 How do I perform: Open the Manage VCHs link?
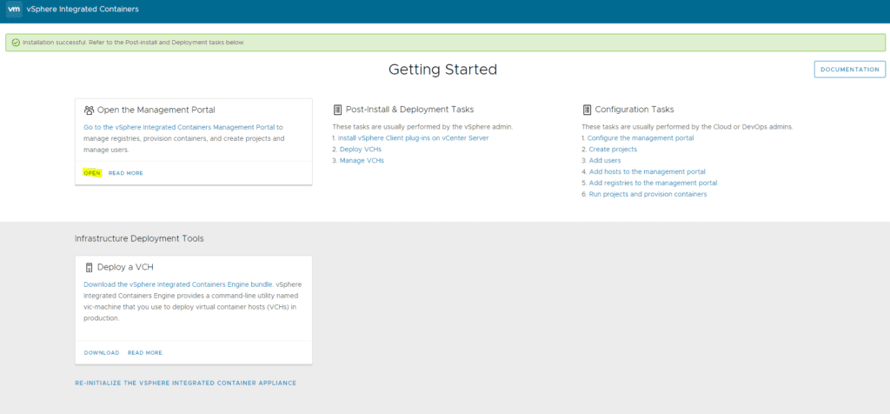(362, 161)
